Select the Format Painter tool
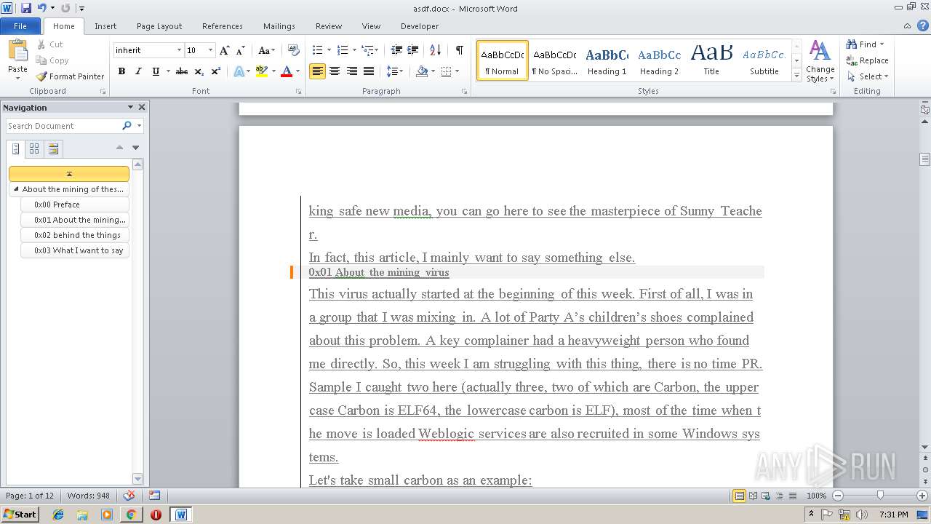This screenshot has width=931, height=524. point(71,76)
